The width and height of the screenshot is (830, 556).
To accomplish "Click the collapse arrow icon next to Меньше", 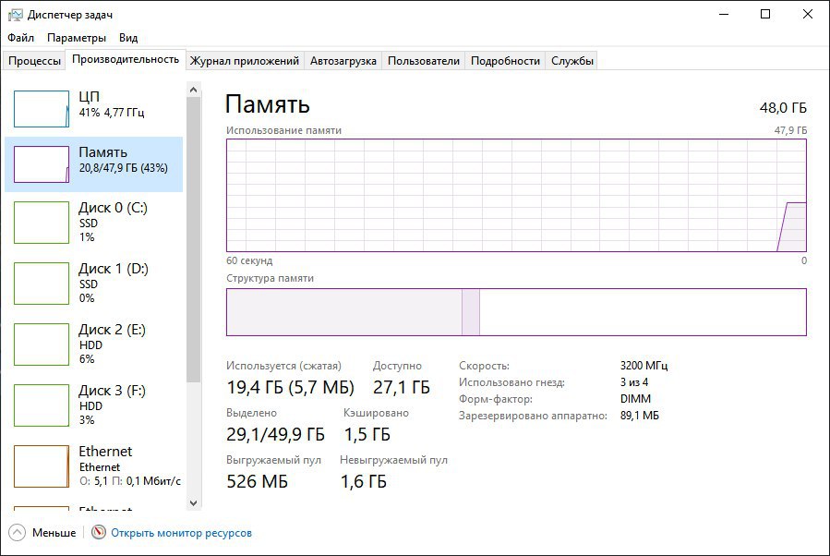I will click(17, 532).
